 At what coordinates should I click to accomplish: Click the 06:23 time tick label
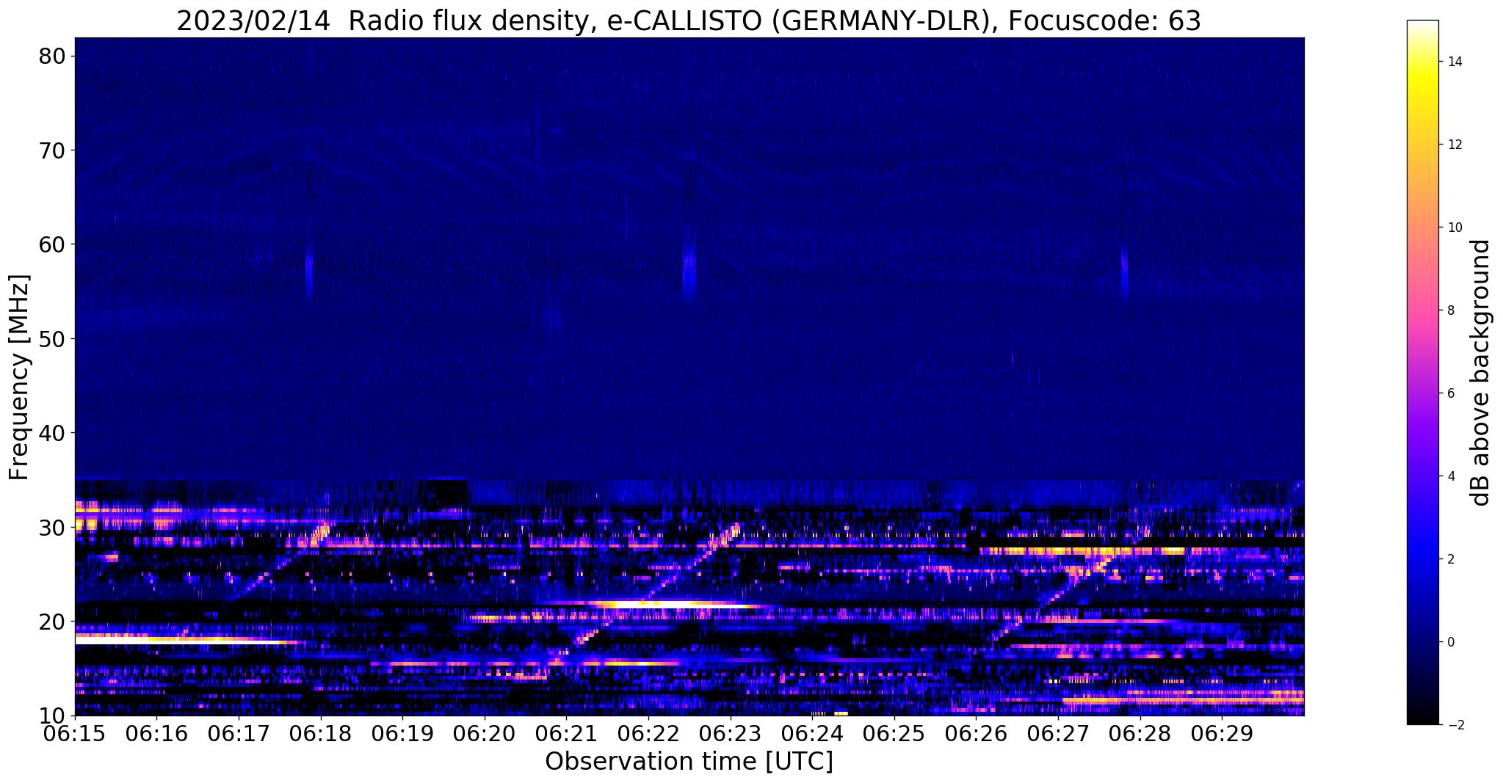[x=731, y=733]
